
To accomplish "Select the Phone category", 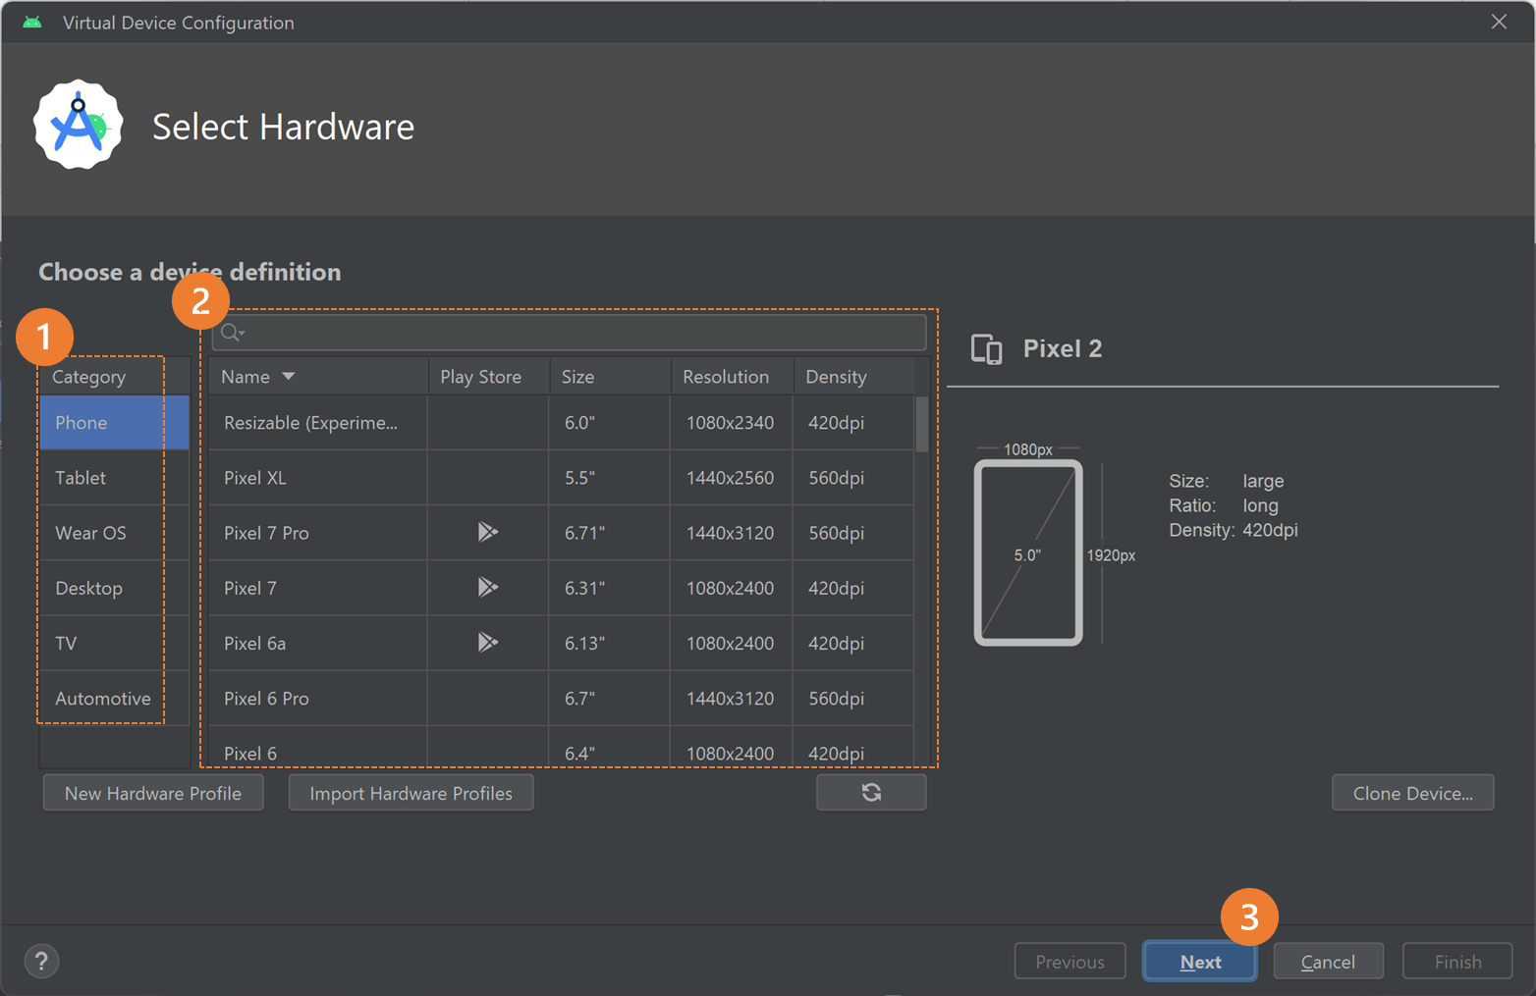I will 114,423.
